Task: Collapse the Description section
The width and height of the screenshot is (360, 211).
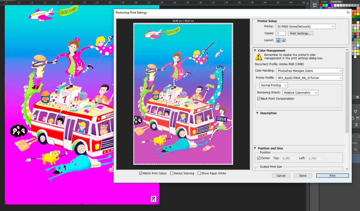Action: 257,113
